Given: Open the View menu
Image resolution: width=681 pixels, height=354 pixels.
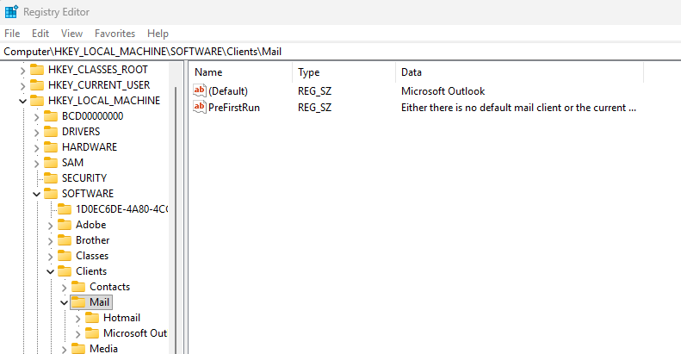Looking at the screenshot, I should (71, 34).
